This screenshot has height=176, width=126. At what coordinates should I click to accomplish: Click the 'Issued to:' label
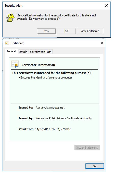click(26, 107)
